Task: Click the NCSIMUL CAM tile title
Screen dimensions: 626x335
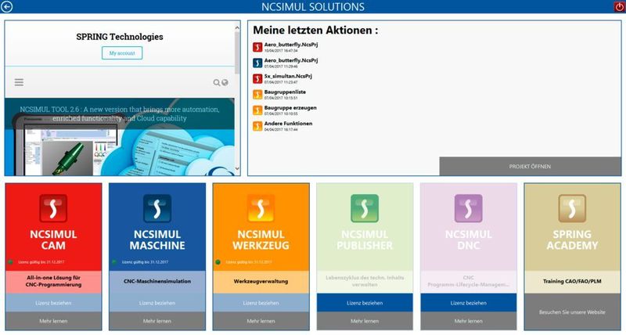Action: click(x=53, y=240)
